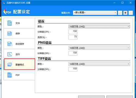Image resolution: width=136 pixels, height=98 pixels.
Task: Click the PDF logo in header
Action: pos(7,12)
